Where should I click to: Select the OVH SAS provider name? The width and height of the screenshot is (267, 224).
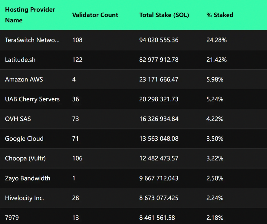[x=18, y=119]
